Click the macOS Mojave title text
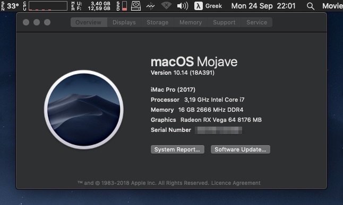Image resolution: width=343 pixels, height=205 pixels. [x=194, y=61]
